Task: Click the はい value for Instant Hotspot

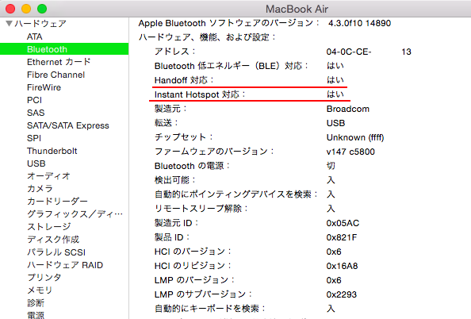Action: pos(335,94)
